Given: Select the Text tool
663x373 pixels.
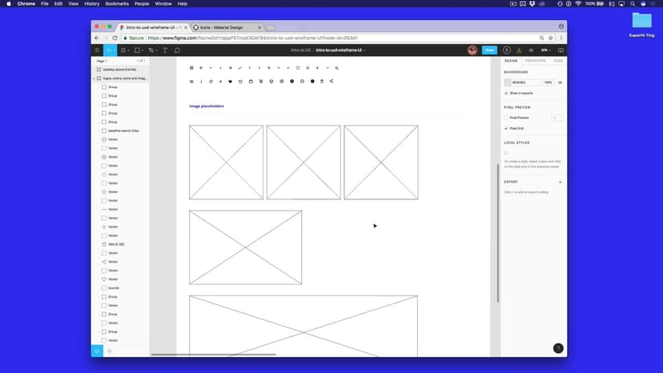Looking at the screenshot, I should click(166, 50).
